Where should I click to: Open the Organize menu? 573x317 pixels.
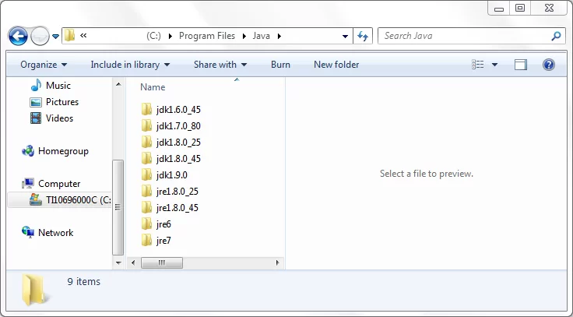click(44, 65)
